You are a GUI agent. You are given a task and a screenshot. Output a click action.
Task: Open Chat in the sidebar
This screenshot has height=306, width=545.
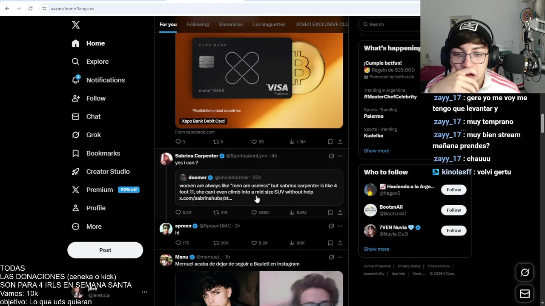coord(86,116)
